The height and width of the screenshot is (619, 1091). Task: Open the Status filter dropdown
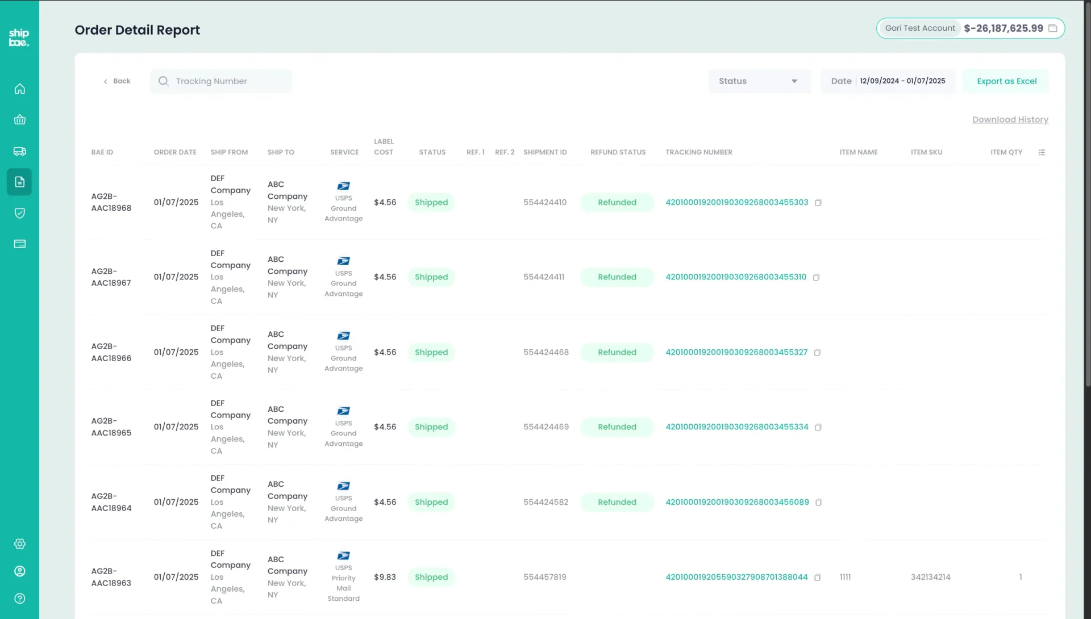(x=759, y=81)
